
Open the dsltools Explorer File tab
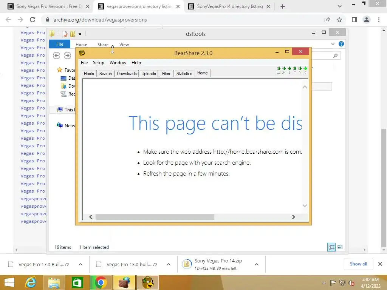[x=59, y=44]
